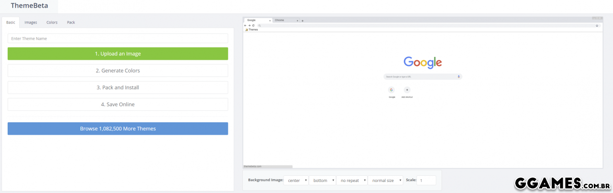The image size is (613, 193).
Task: Open the 'bottom' vertical alignment dropdown
Action: (x=322, y=181)
